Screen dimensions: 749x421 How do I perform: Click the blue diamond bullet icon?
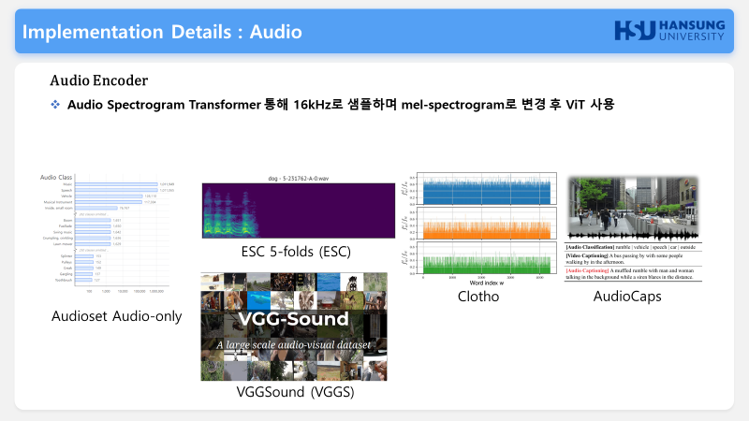(55, 105)
